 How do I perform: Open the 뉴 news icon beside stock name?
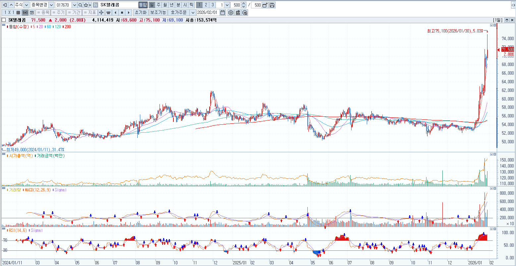[95, 5]
